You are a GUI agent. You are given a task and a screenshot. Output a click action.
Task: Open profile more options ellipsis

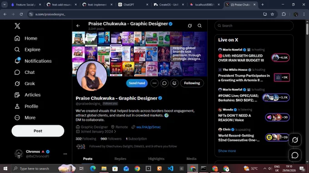click(x=154, y=83)
